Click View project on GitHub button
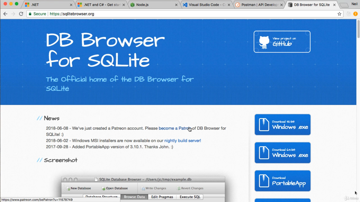This screenshot has height=202, width=360. tap(282, 42)
